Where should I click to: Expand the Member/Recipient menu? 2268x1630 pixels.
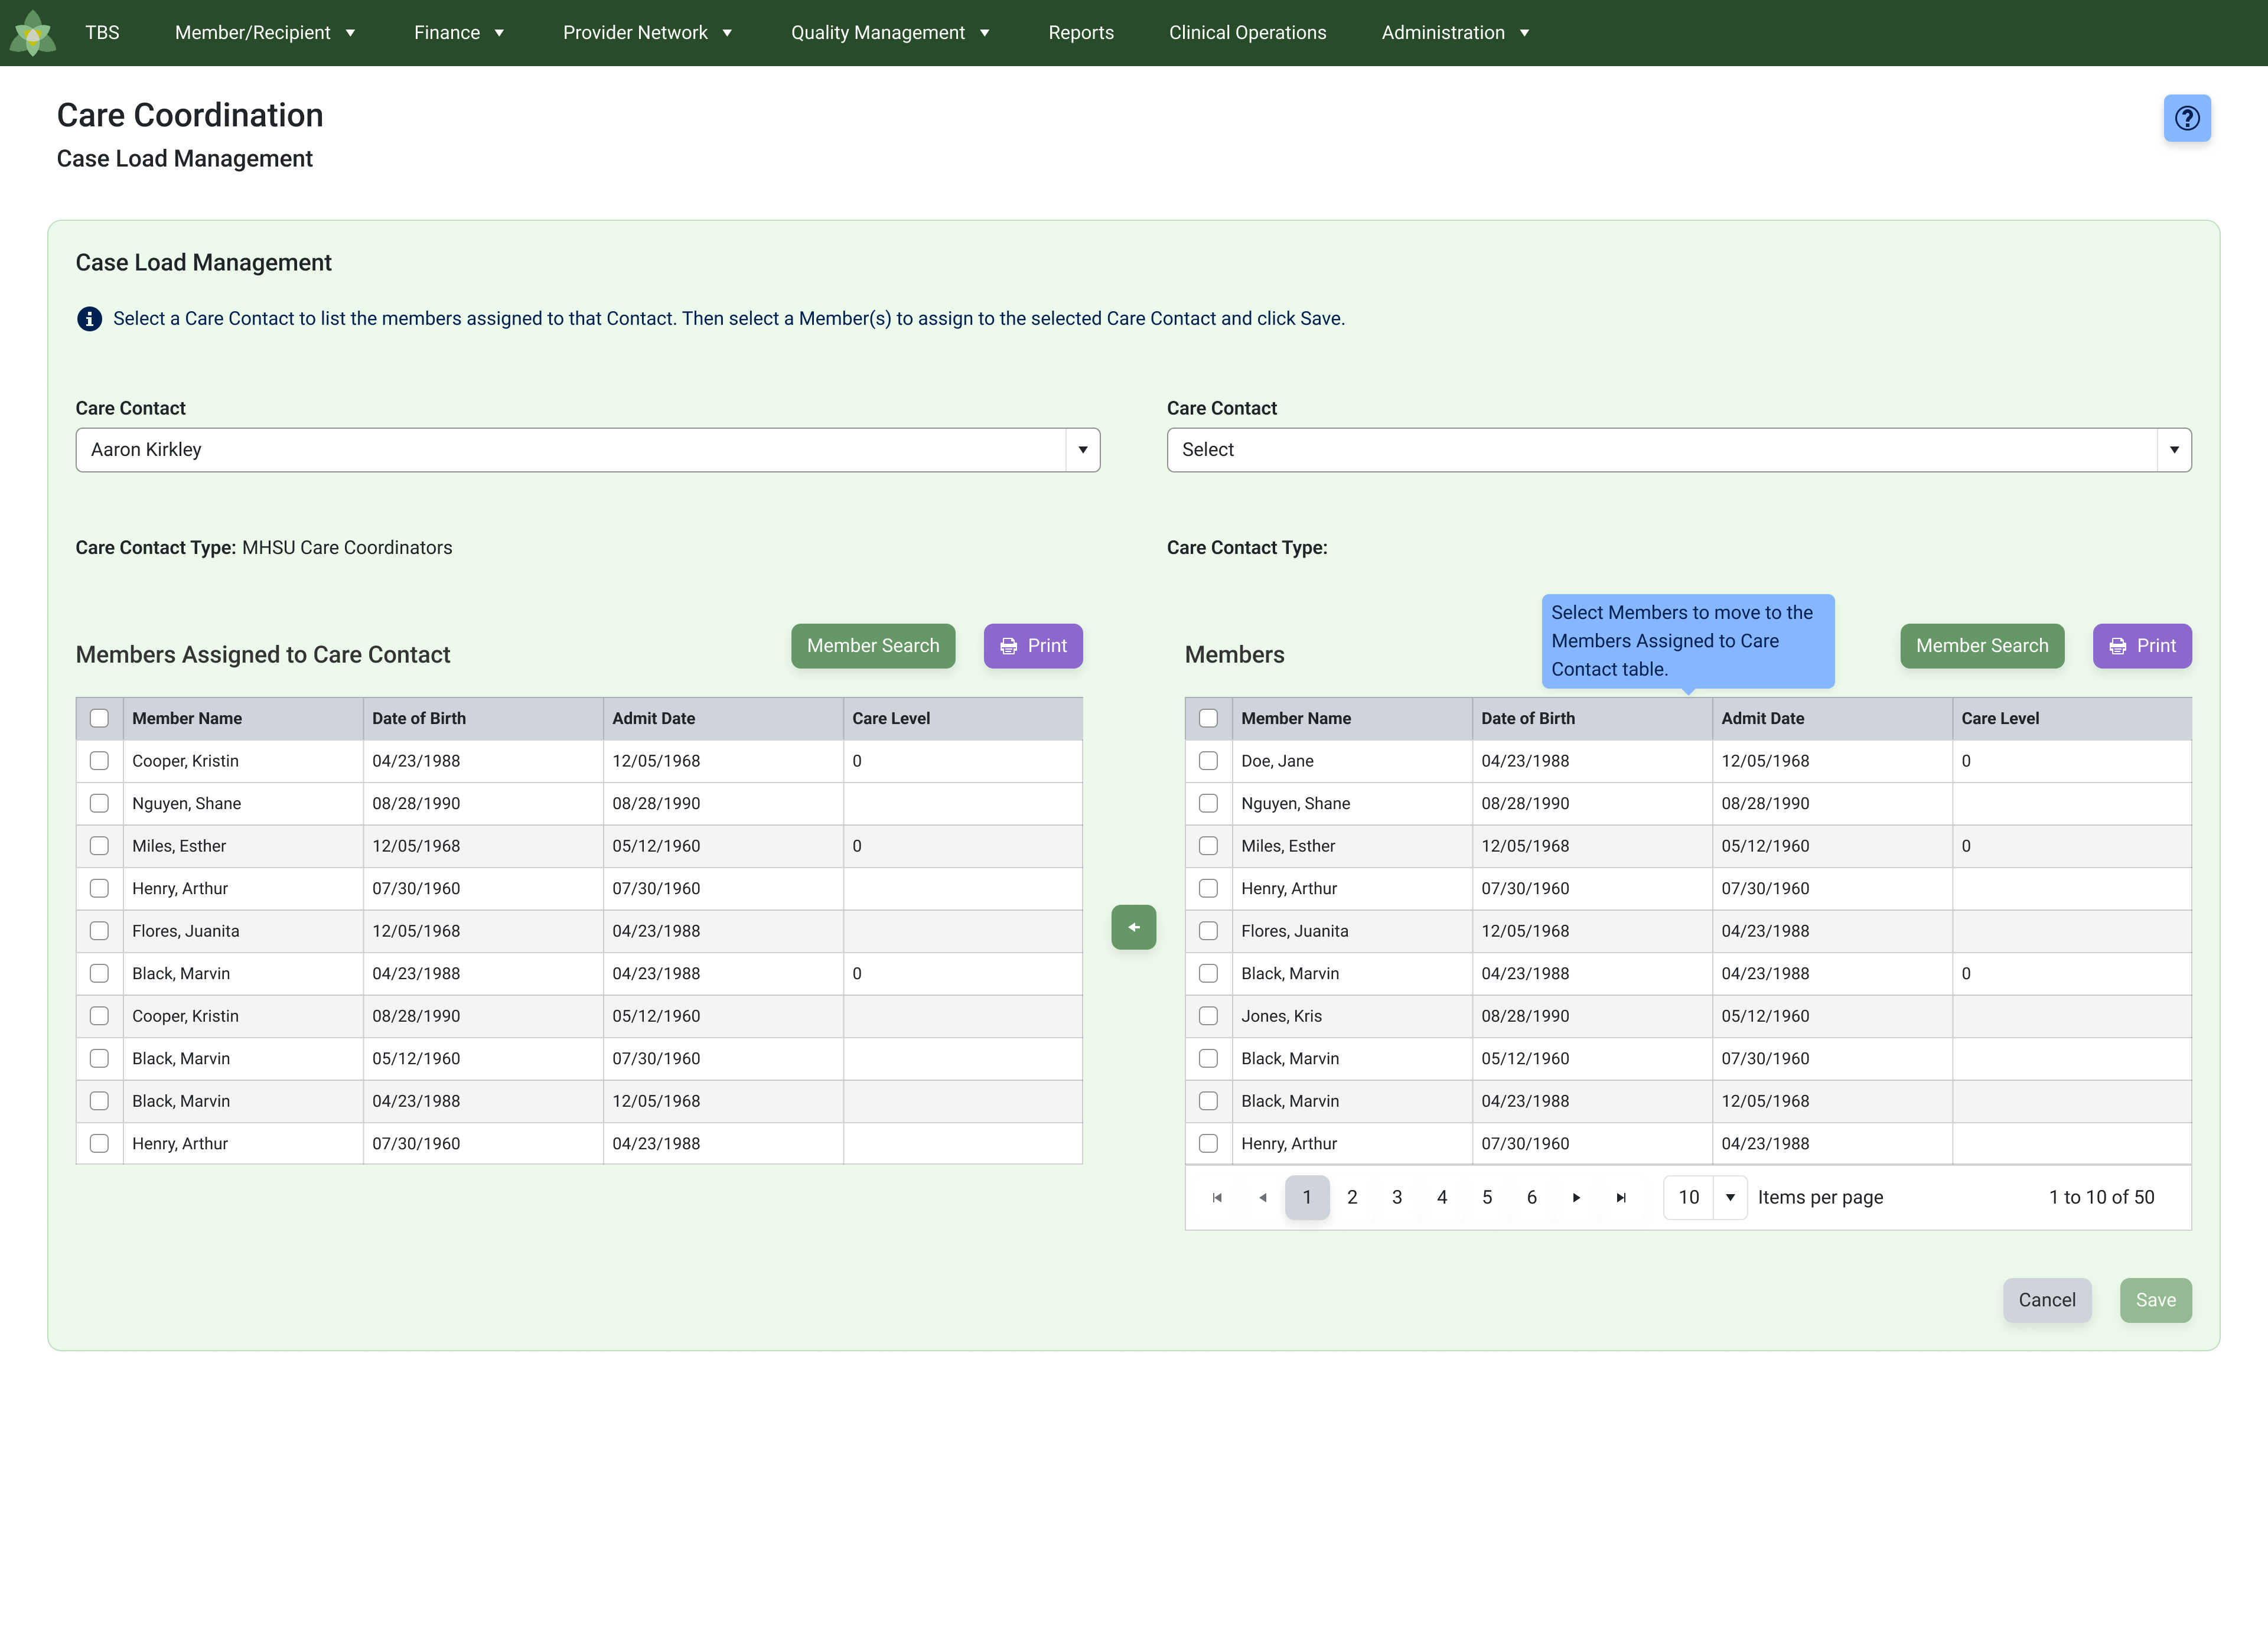coord(265,33)
